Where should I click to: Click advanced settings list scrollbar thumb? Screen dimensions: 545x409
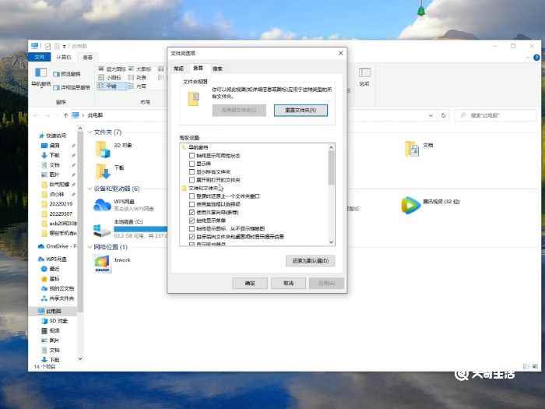331,167
